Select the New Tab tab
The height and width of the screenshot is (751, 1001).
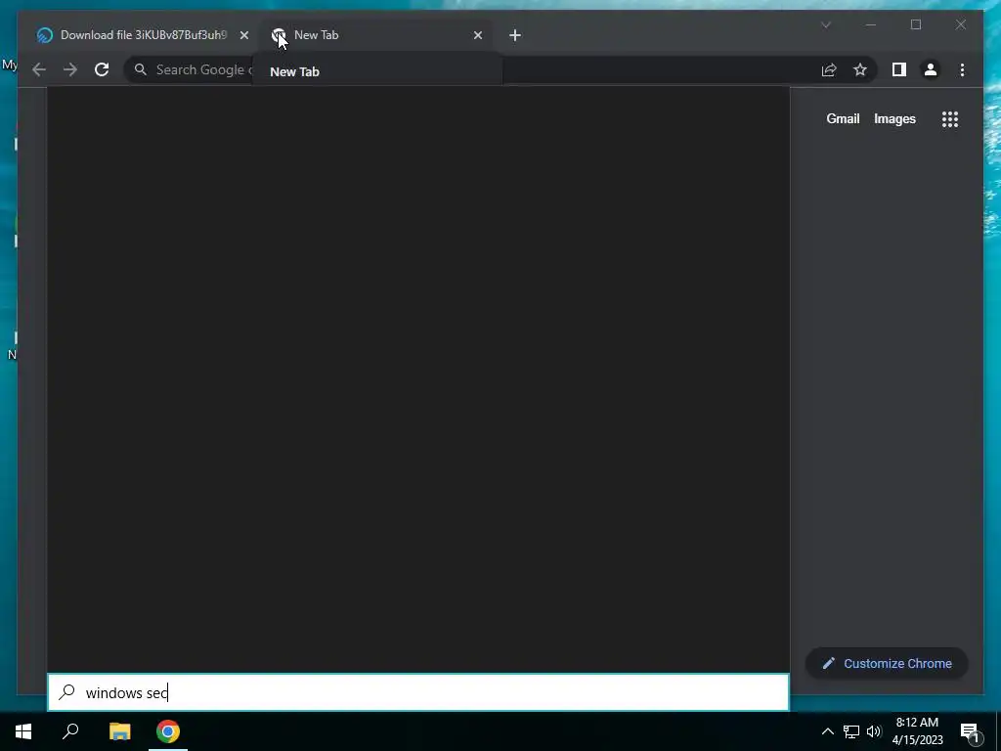click(376, 35)
